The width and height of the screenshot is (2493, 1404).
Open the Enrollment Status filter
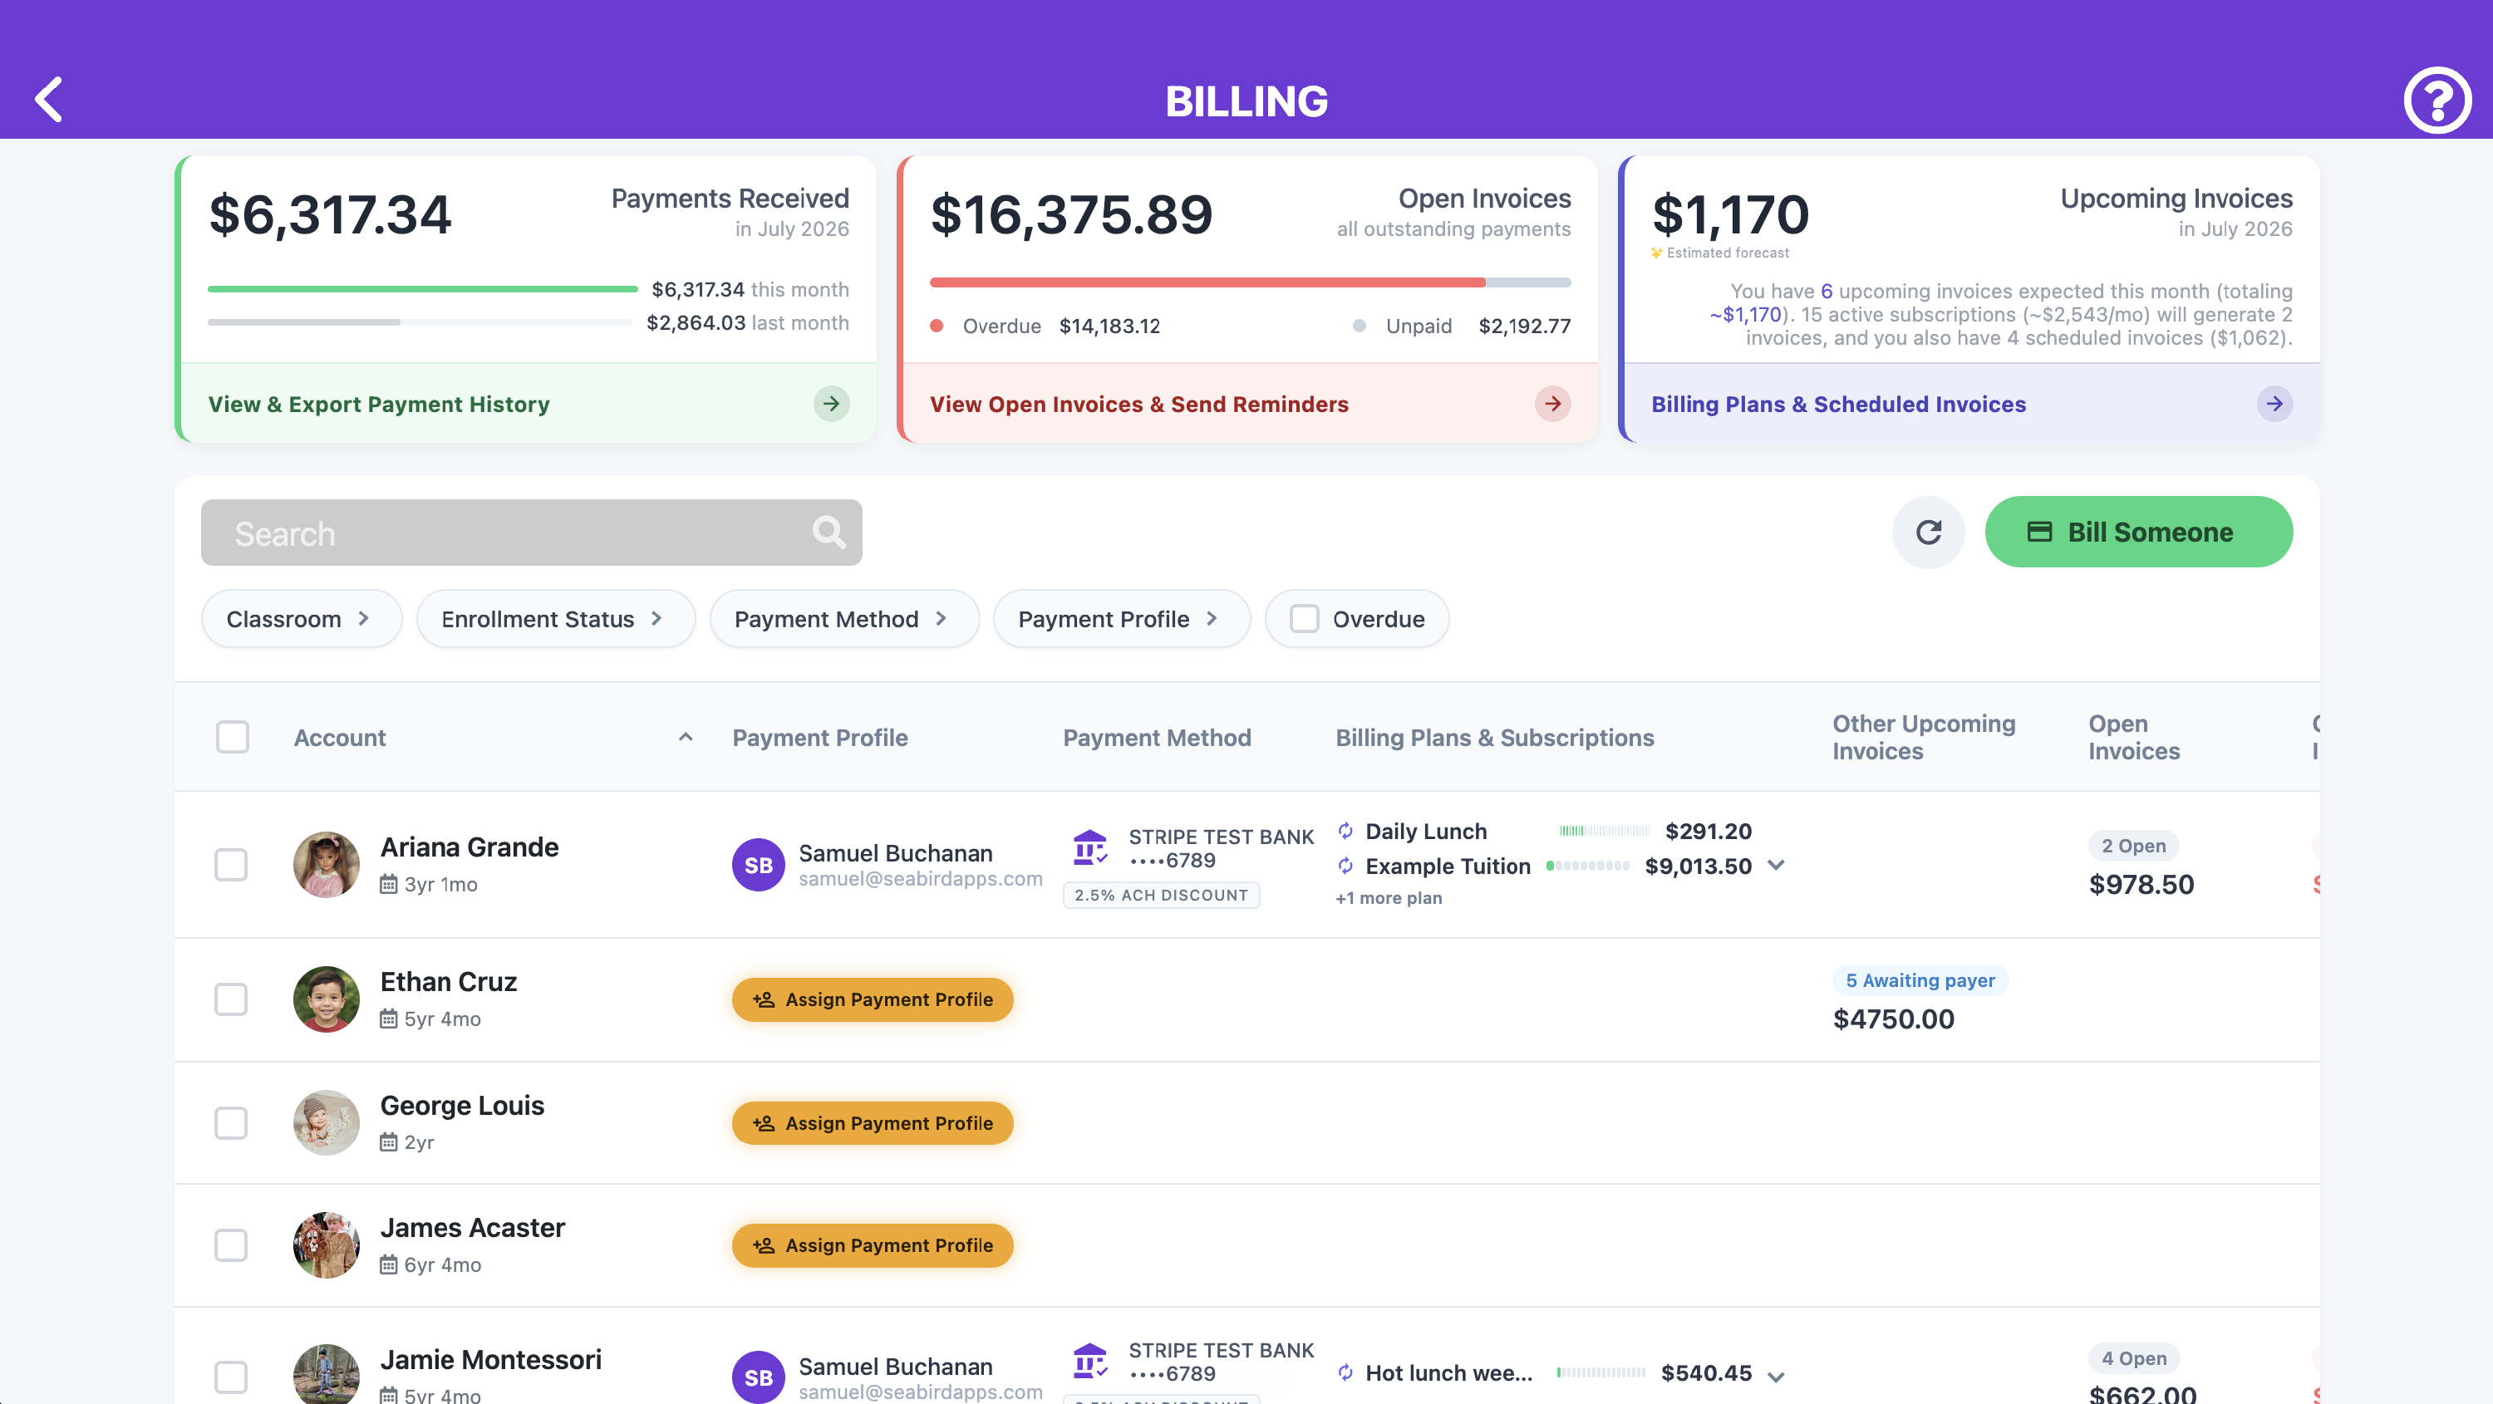(555, 618)
